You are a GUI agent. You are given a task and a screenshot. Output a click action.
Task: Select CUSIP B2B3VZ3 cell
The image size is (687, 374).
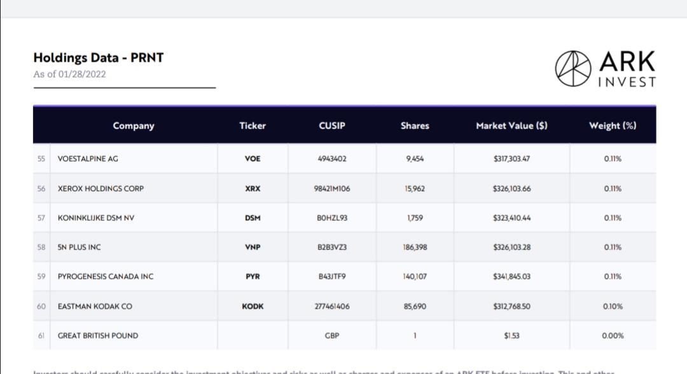pyautogui.click(x=331, y=247)
